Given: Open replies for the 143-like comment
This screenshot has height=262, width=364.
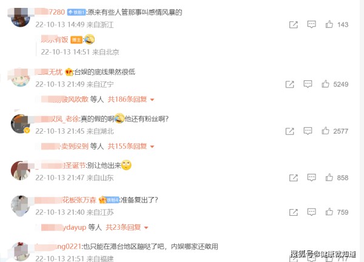Looking at the screenshot, I should pos(311,24).
